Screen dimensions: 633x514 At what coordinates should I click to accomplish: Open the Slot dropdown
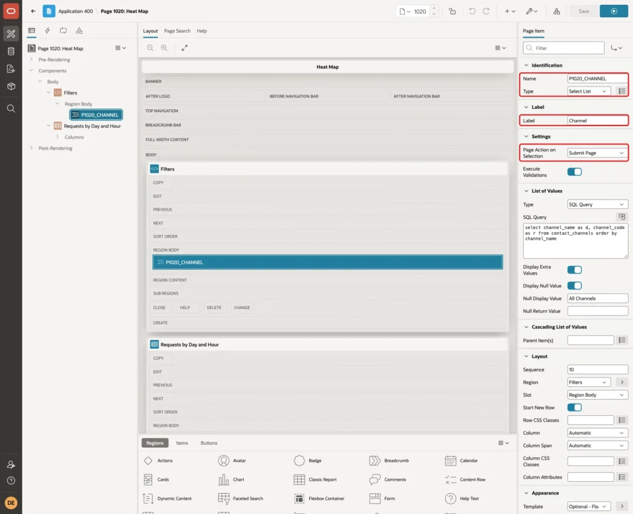[x=598, y=395]
